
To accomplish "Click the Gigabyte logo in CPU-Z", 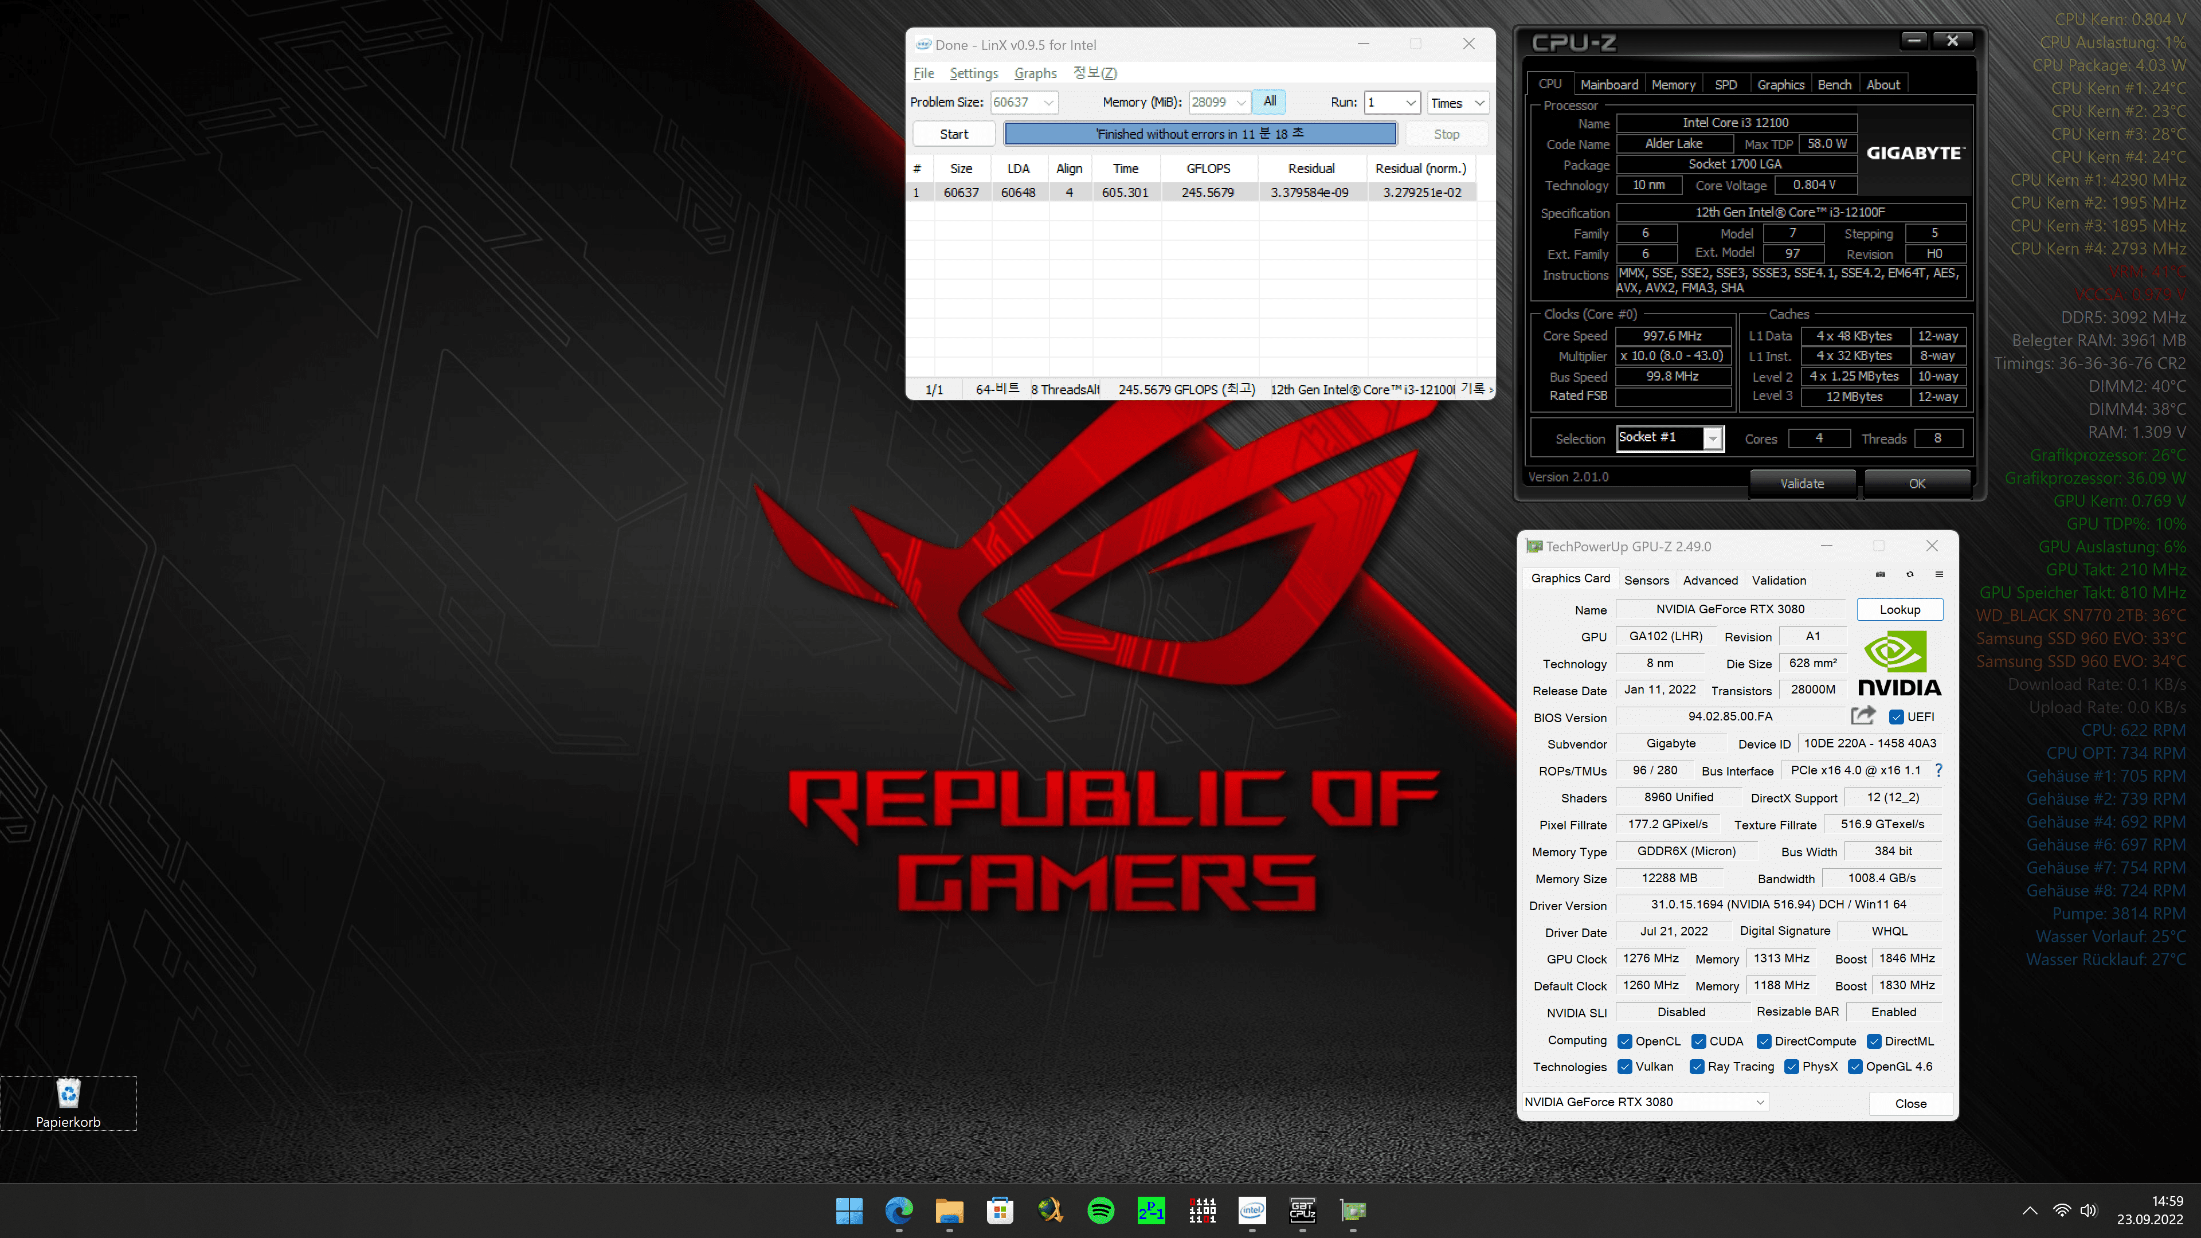I will pyautogui.click(x=1916, y=153).
